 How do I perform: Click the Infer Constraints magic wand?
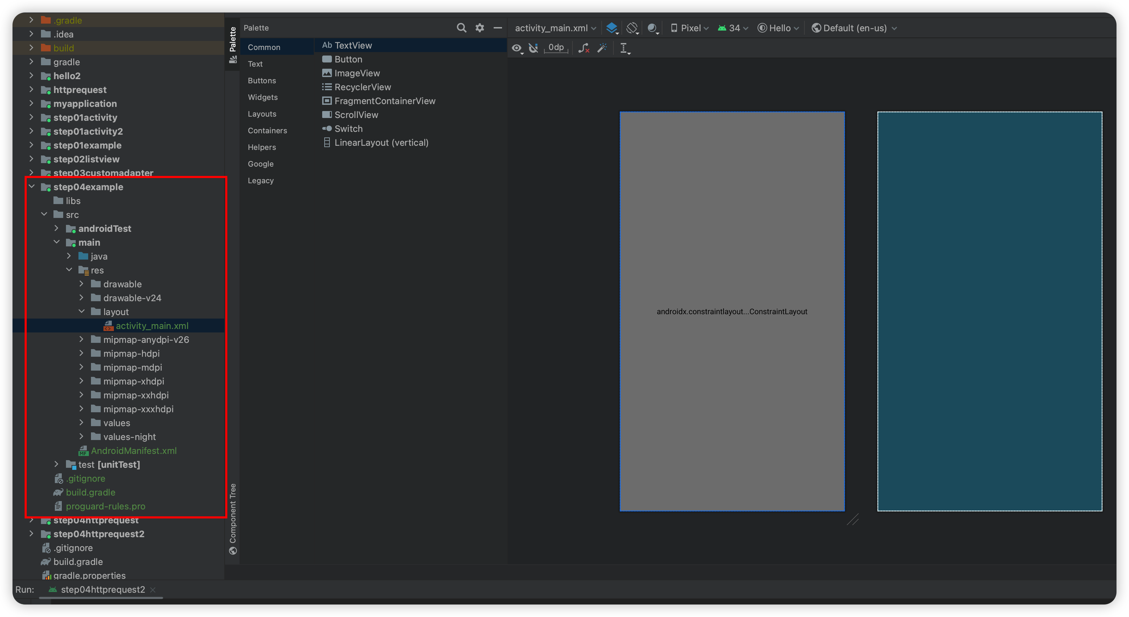click(x=602, y=48)
